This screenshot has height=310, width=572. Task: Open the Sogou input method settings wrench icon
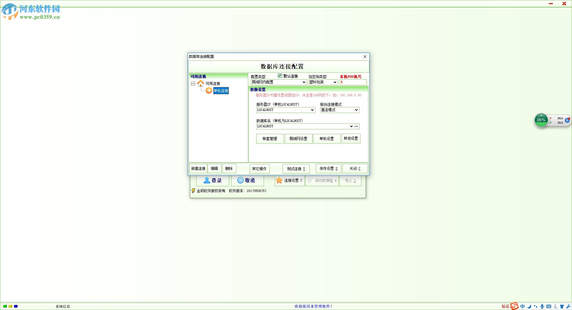pos(568,306)
